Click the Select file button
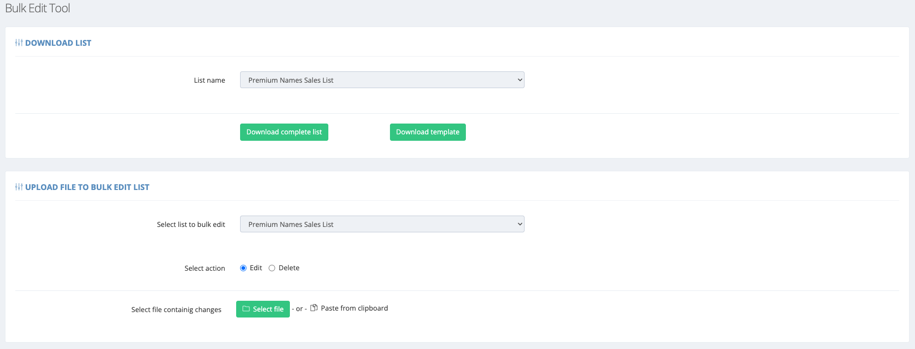This screenshot has width=915, height=349. (263, 309)
